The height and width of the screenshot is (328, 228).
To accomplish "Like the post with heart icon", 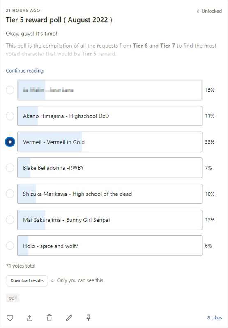I will click(x=10, y=318).
